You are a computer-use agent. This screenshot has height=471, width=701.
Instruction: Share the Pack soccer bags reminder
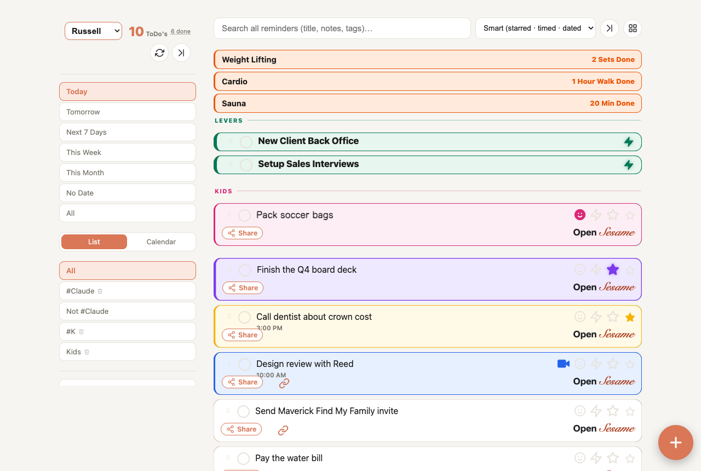(x=243, y=233)
